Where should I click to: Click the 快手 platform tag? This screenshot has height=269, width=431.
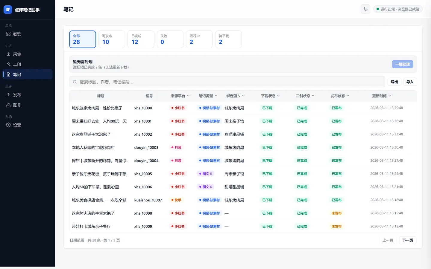coord(176,200)
